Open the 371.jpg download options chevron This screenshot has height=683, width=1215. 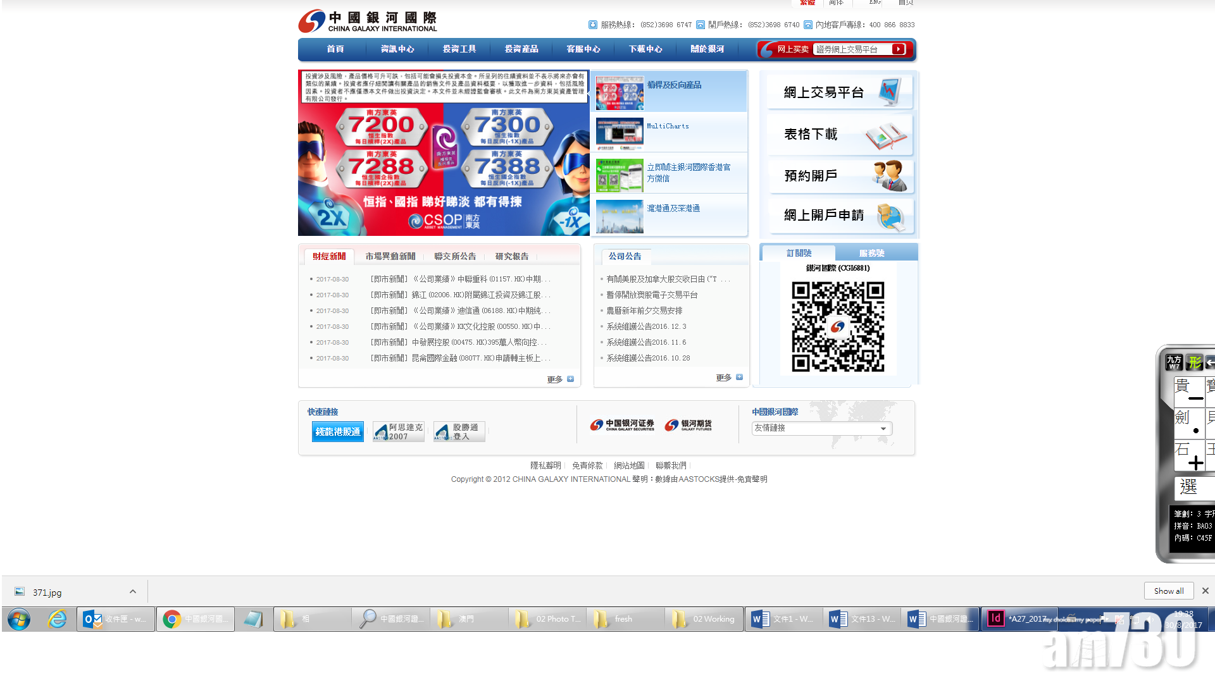132,592
